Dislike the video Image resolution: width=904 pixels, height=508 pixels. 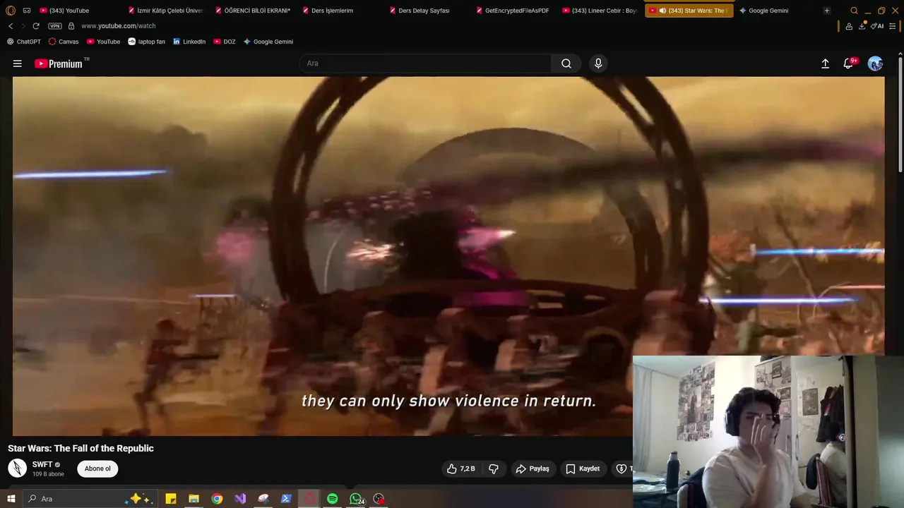coord(494,468)
